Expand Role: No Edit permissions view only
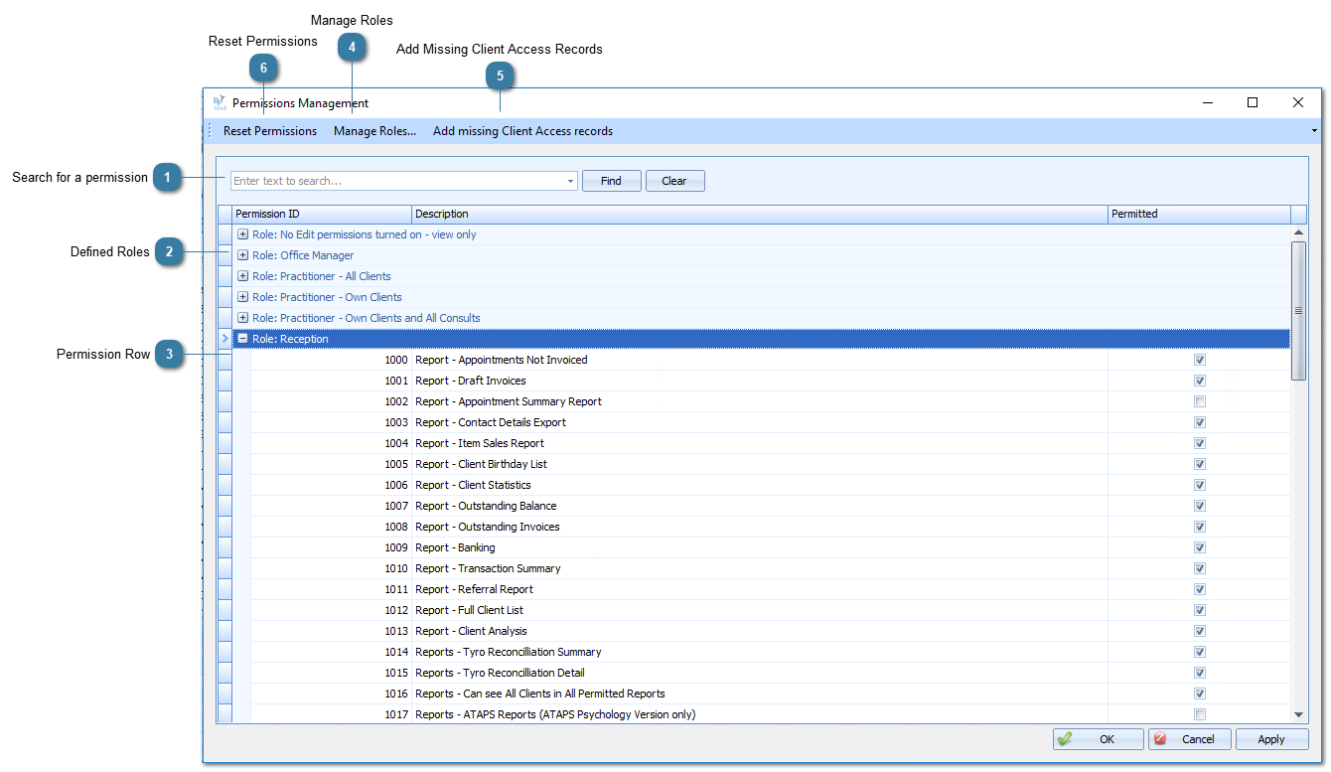1331x772 pixels. click(243, 234)
